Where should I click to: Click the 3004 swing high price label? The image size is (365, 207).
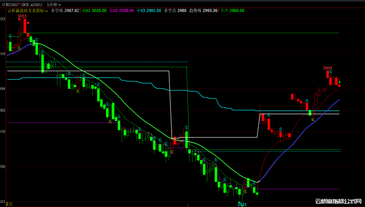327,68
